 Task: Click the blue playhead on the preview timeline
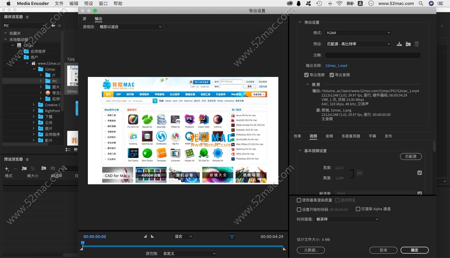tap(83, 243)
